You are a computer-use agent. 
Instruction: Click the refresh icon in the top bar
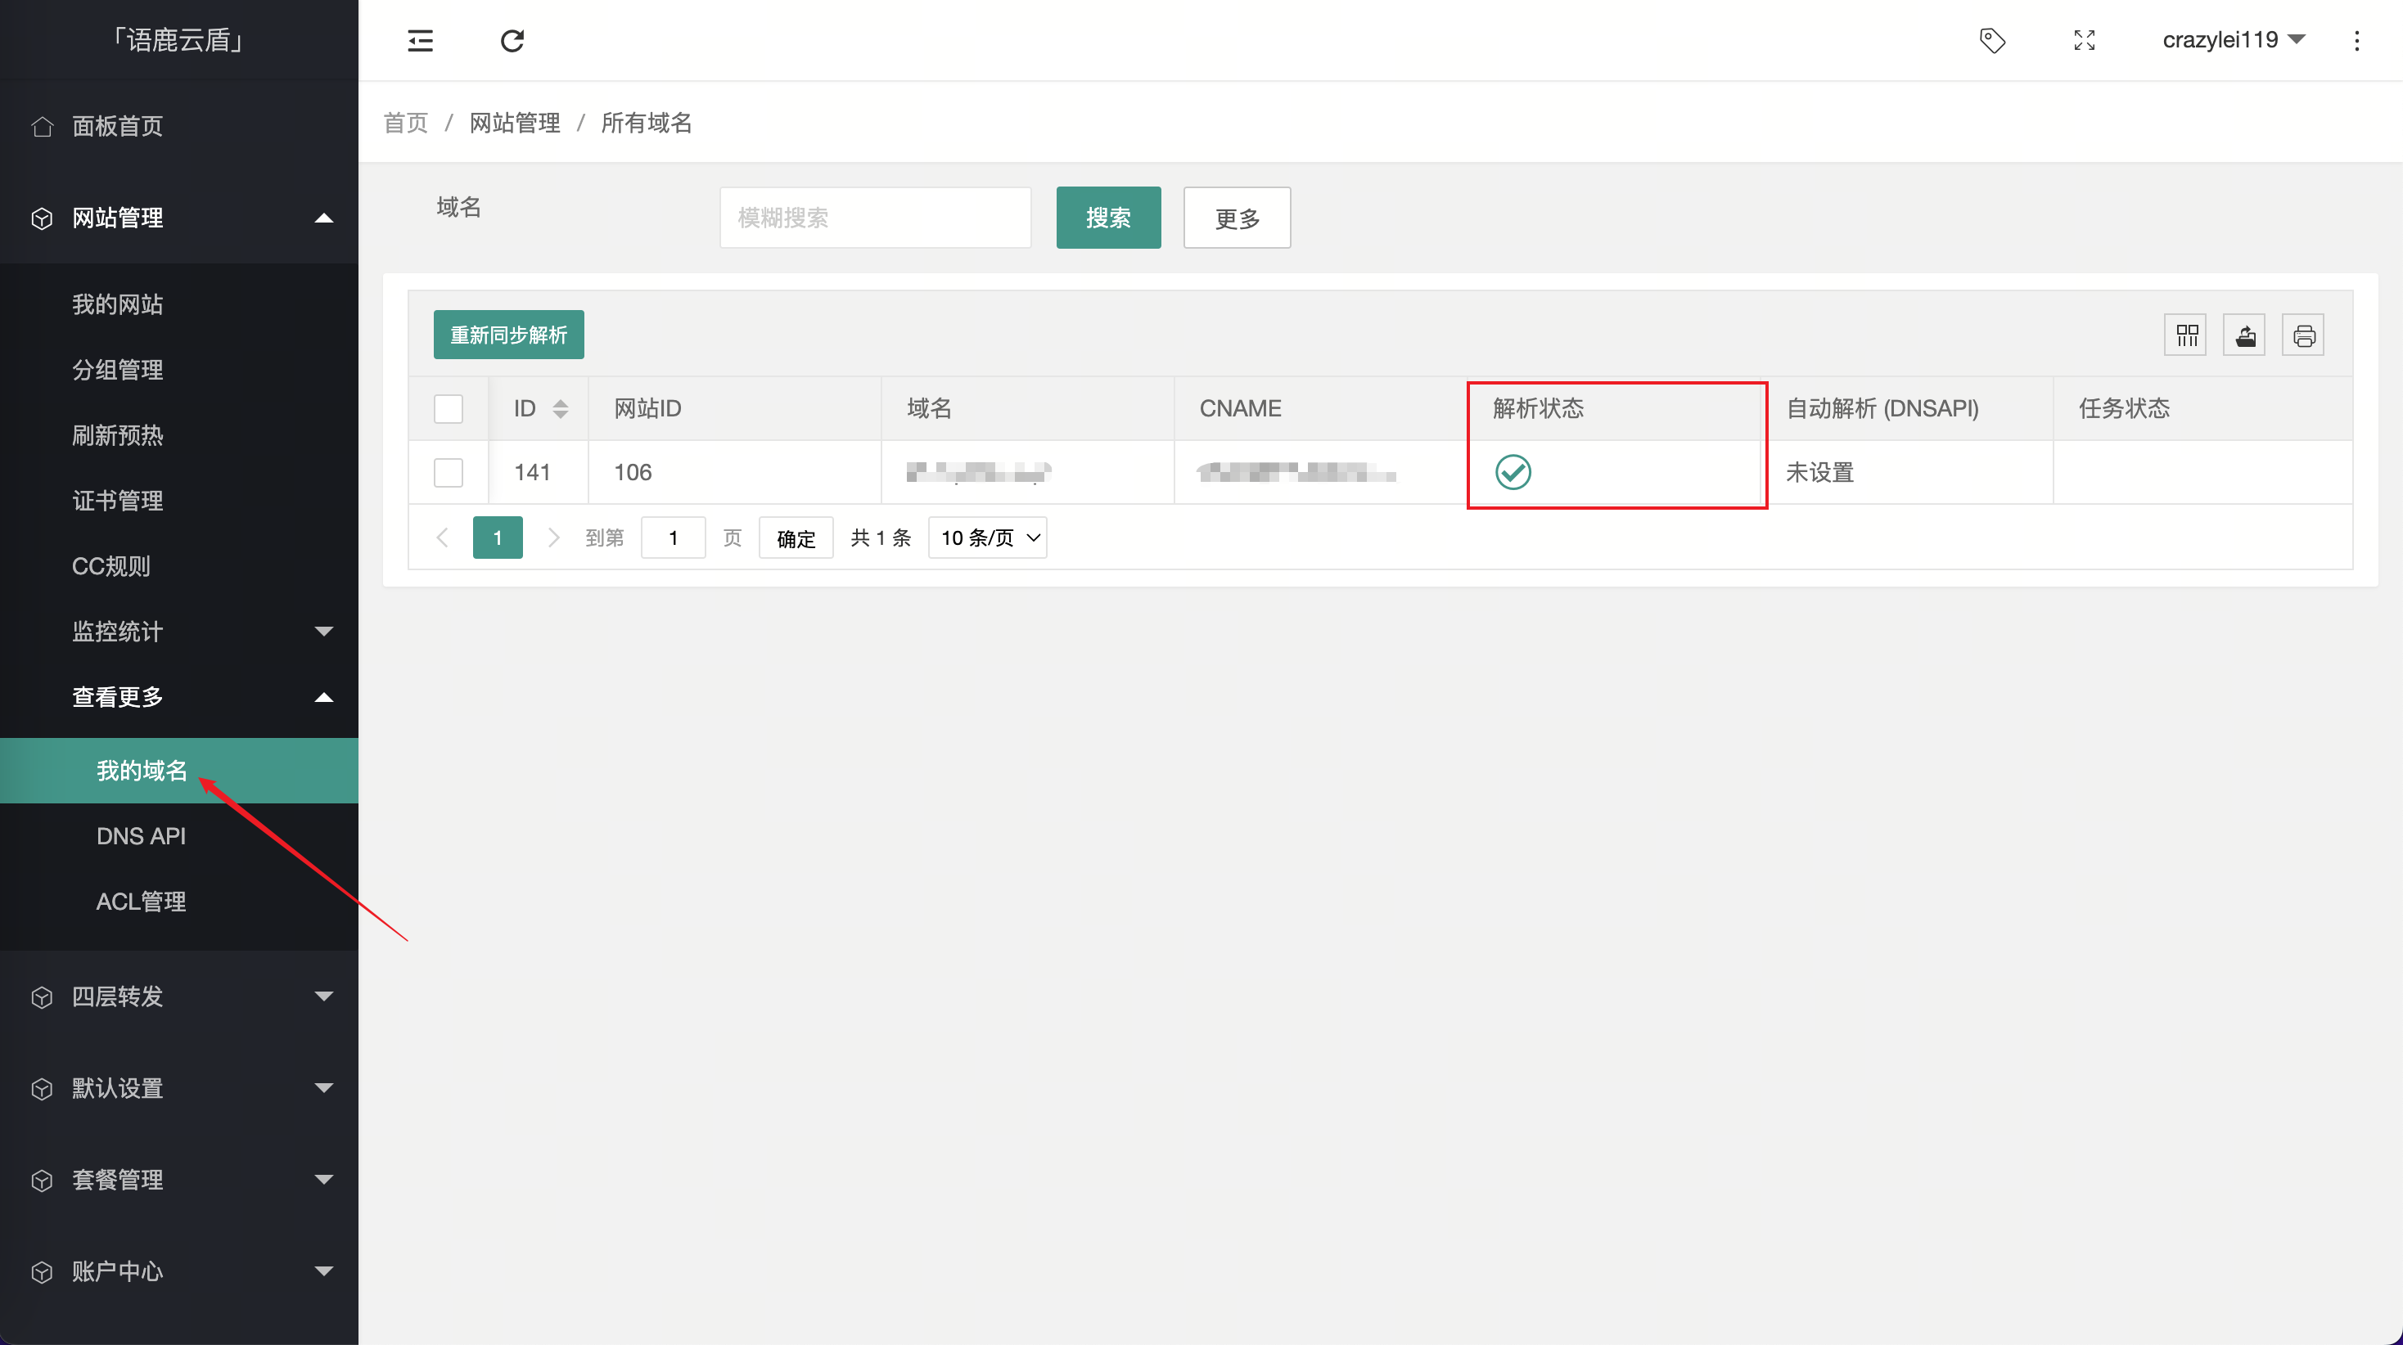(512, 40)
